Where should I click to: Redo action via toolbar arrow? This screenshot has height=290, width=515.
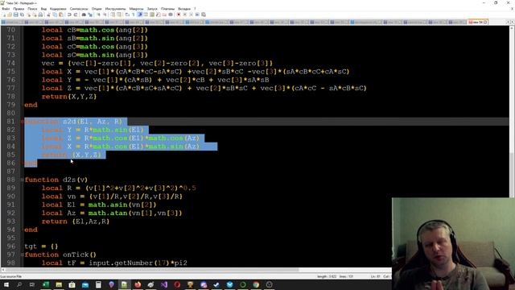pyautogui.click(x=76, y=14)
